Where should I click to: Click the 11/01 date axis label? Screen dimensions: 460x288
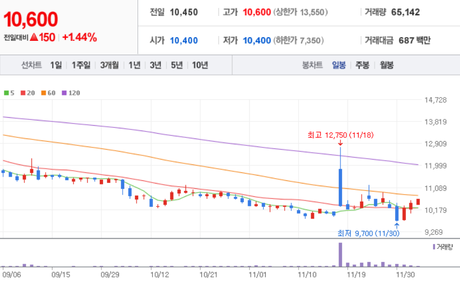click(x=258, y=275)
